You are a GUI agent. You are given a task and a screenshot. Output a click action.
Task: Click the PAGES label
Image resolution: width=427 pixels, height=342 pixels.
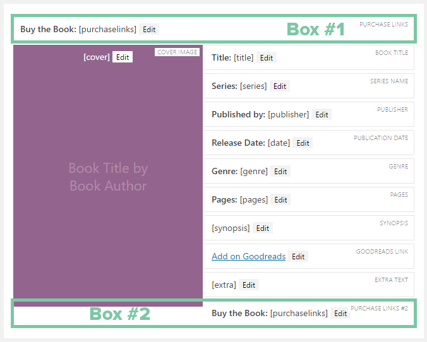pos(399,195)
